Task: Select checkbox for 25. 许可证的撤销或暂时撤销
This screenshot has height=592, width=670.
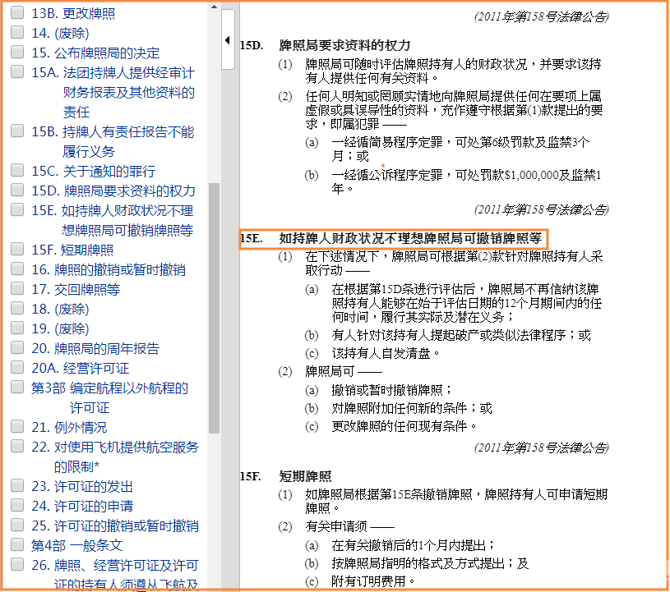Action: pyautogui.click(x=17, y=525)
